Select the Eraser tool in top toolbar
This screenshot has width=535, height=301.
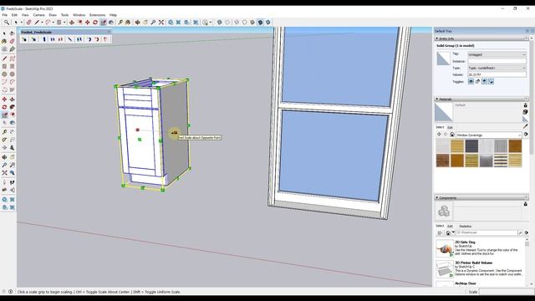click(29, 23)
